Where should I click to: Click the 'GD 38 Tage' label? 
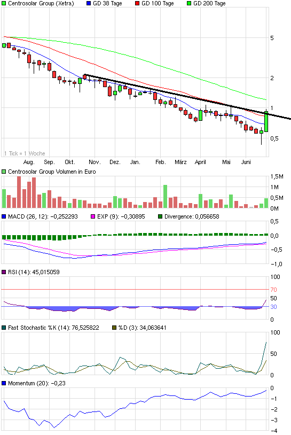coord(107,4)
